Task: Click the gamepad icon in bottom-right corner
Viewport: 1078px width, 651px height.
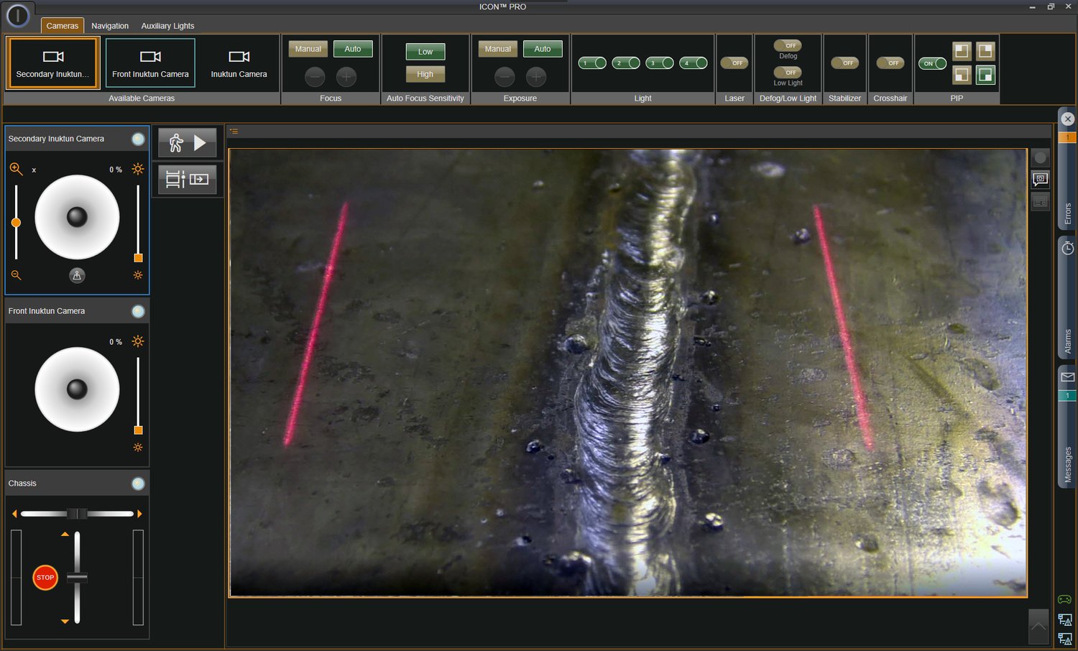Action: pyautogui.click(x=1064, y=598)
